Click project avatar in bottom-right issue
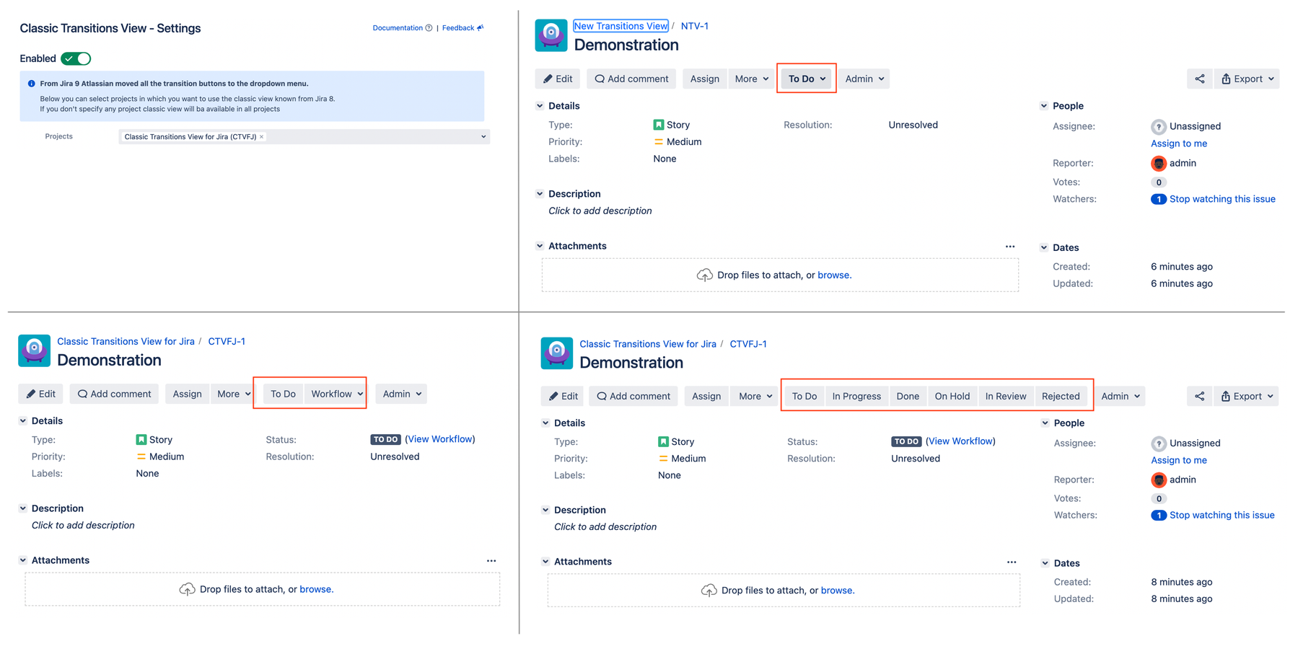Screen dimensions: 1298x649 coord(556,353)
